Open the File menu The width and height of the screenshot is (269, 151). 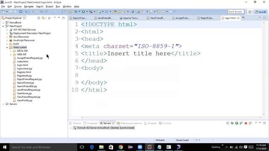coord(3,7)
